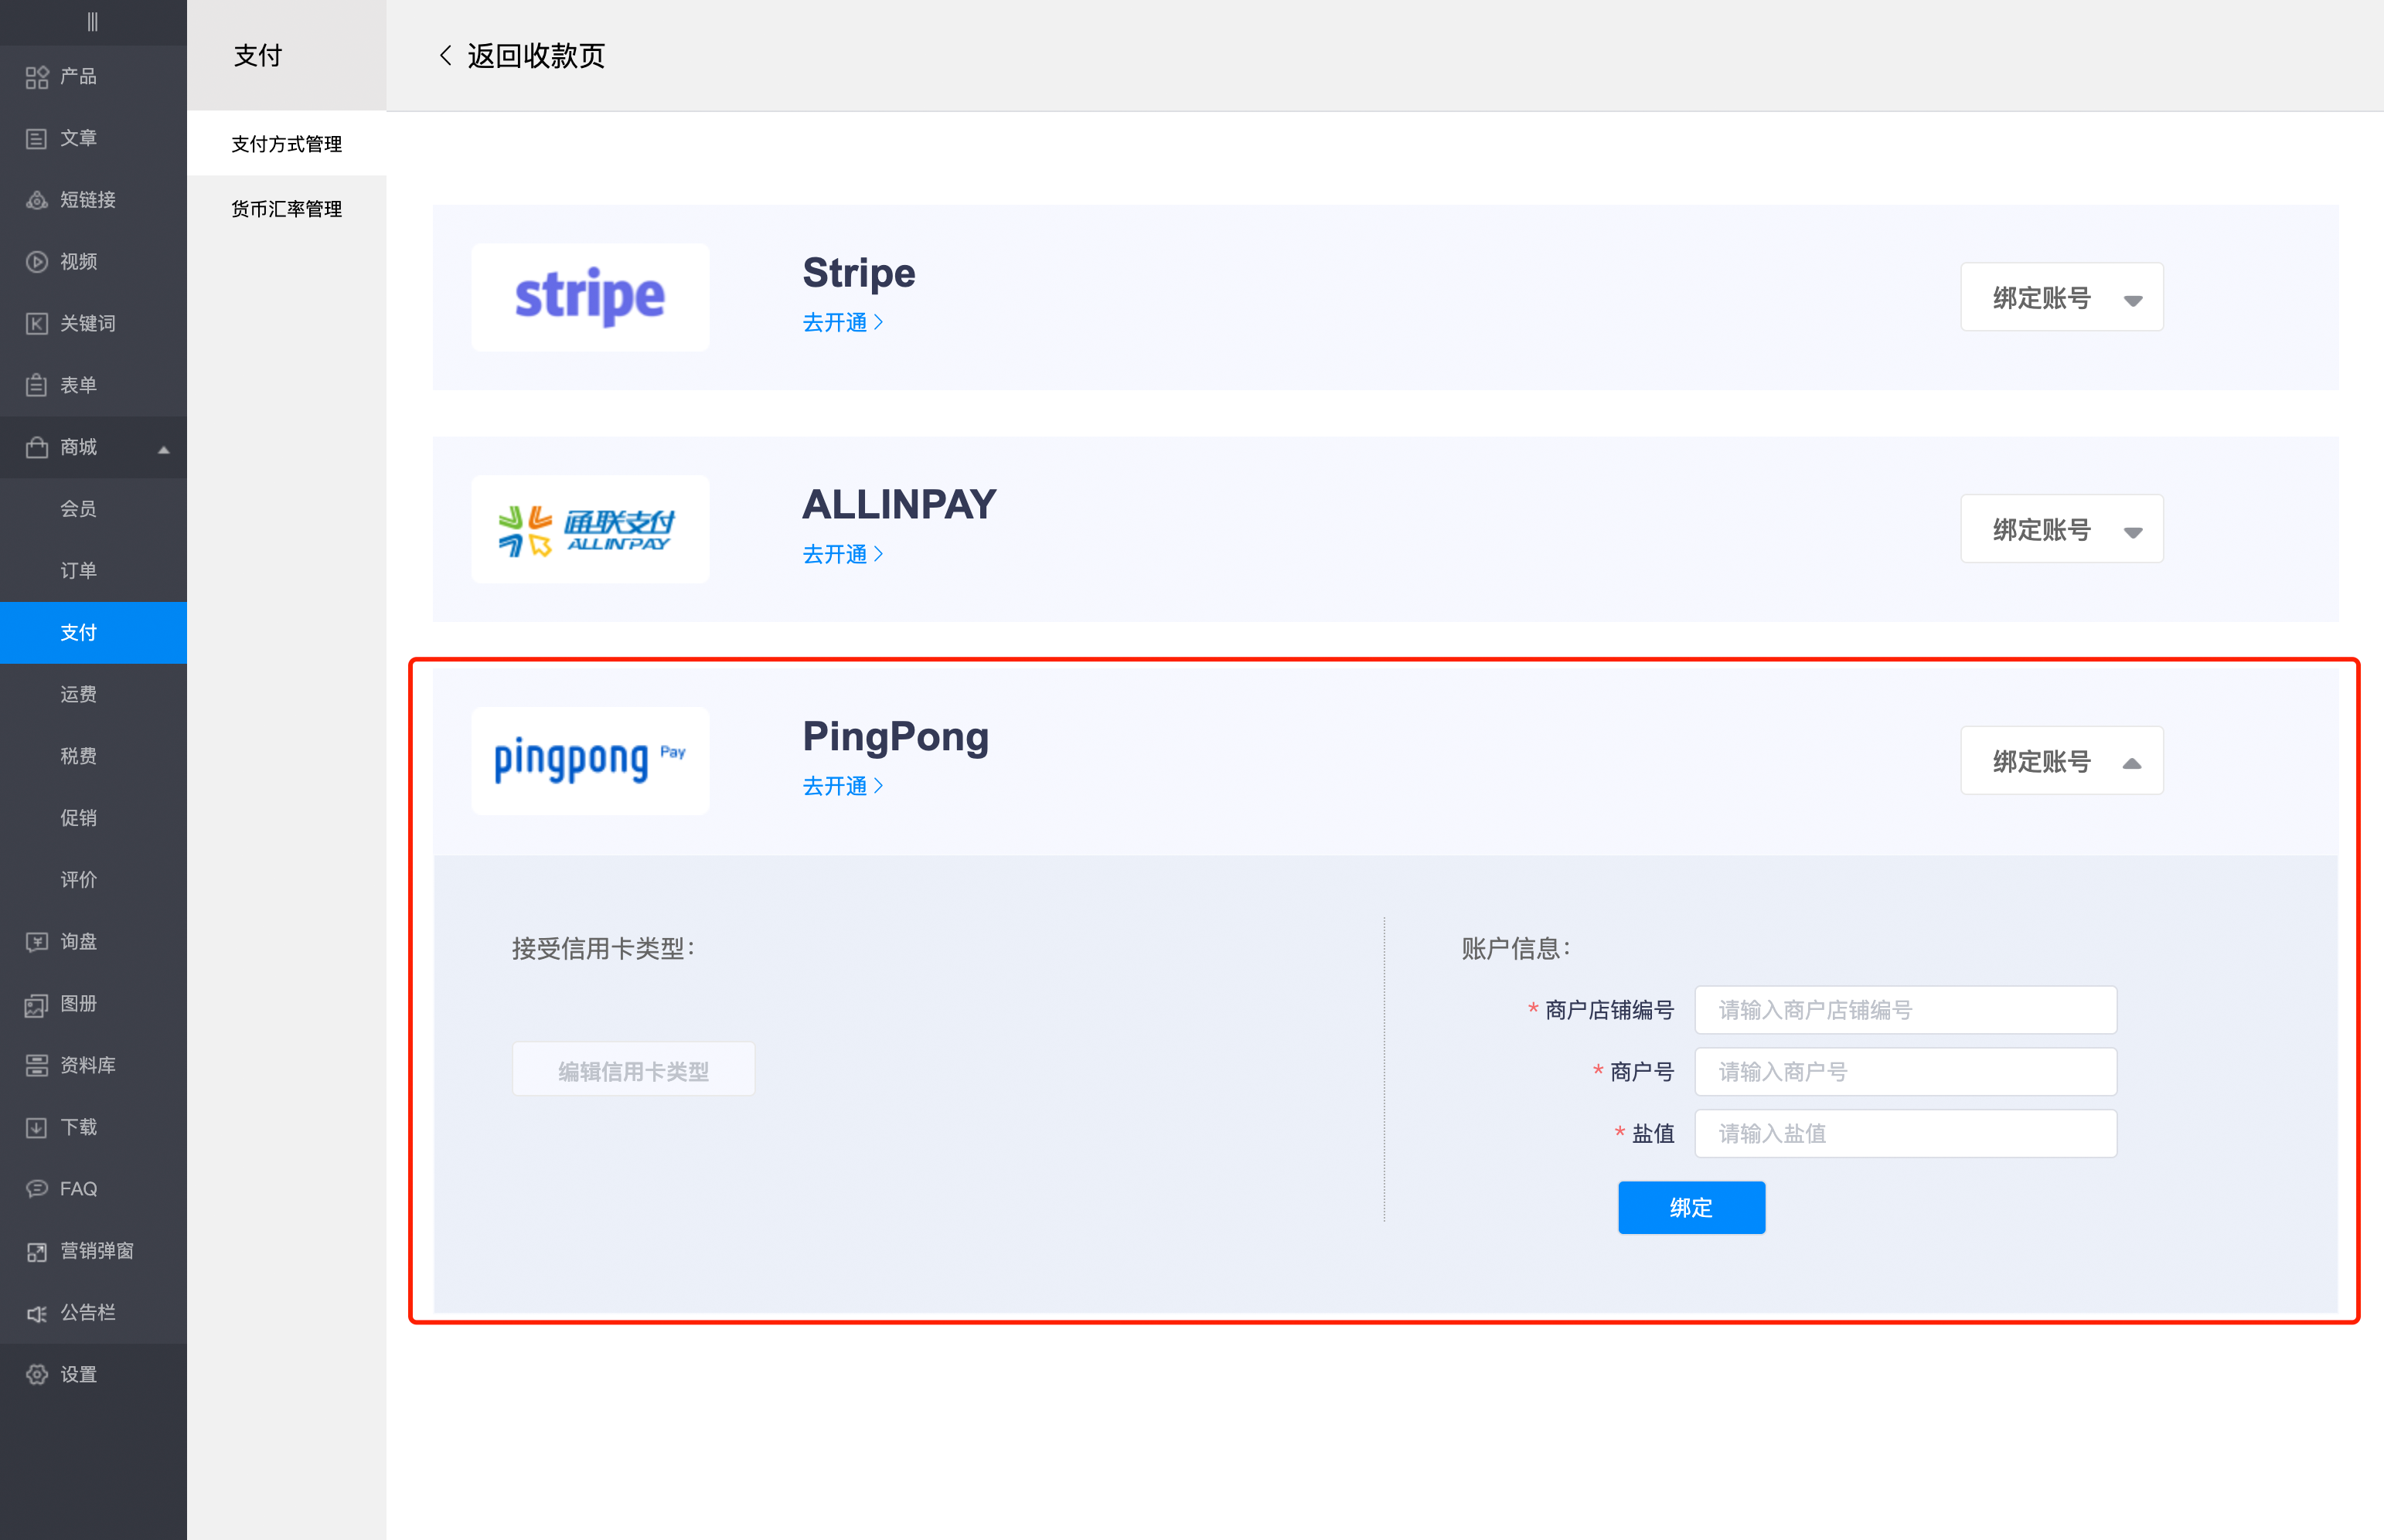
Task: Select the 订单 submenu item
Action: 78,571
